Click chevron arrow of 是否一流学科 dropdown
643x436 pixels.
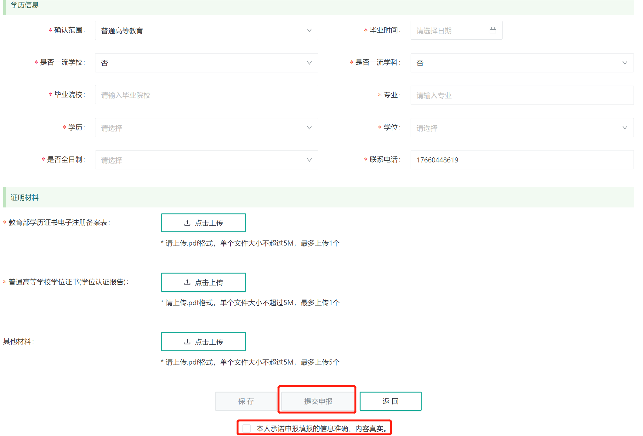pos(625,63)
